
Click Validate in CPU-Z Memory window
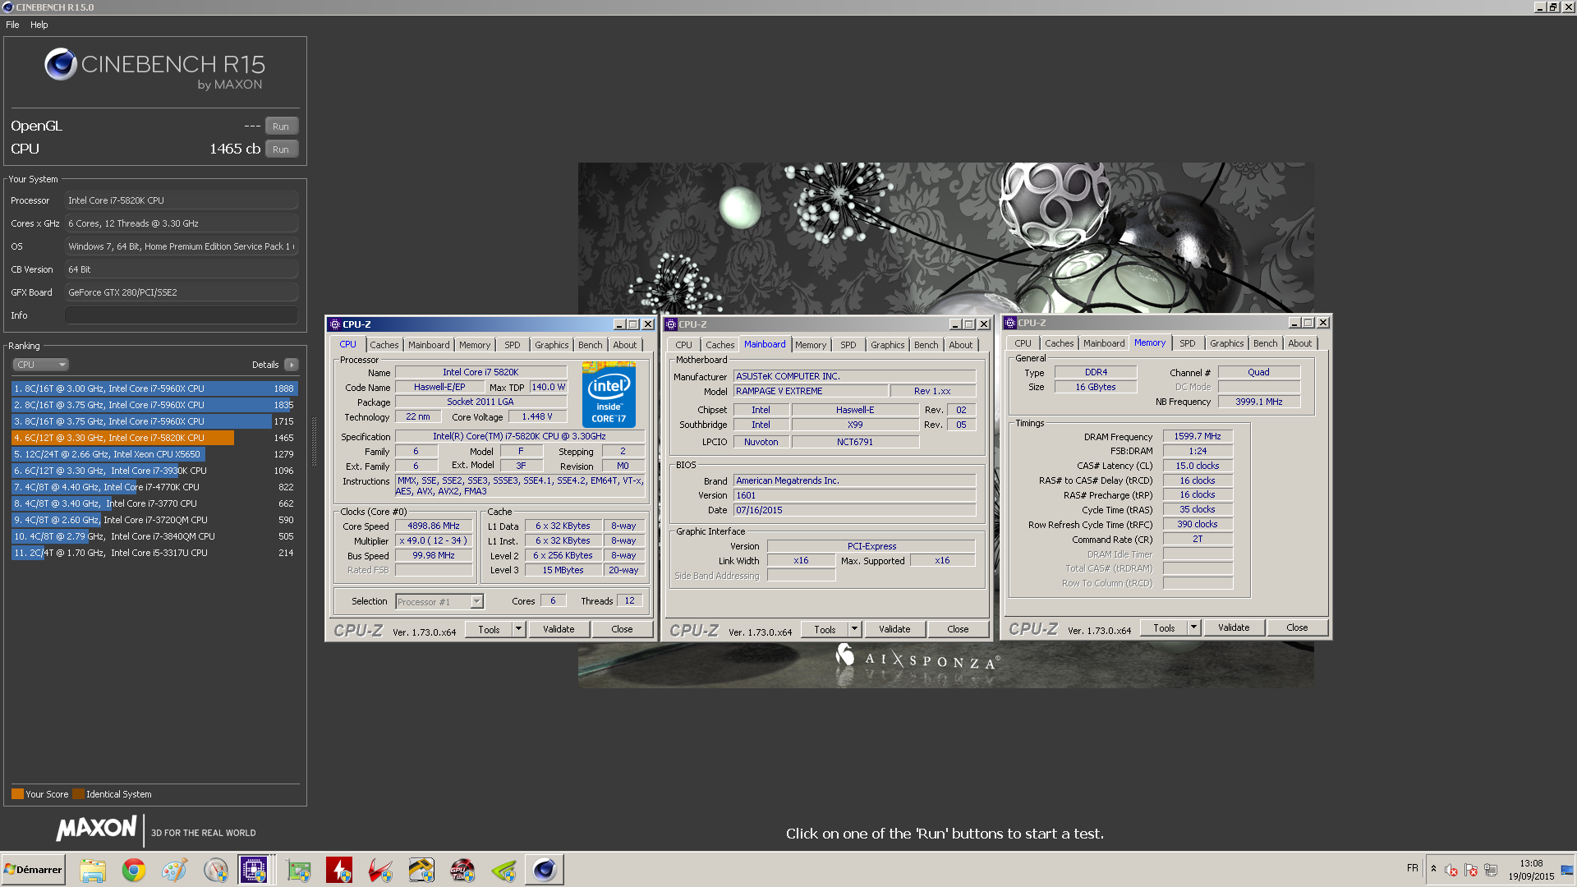click(x=1234, y=628)
